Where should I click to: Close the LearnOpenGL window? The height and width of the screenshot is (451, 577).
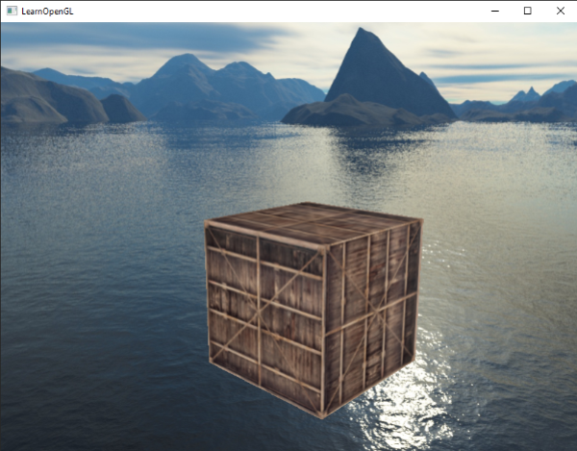pos(560,11)
